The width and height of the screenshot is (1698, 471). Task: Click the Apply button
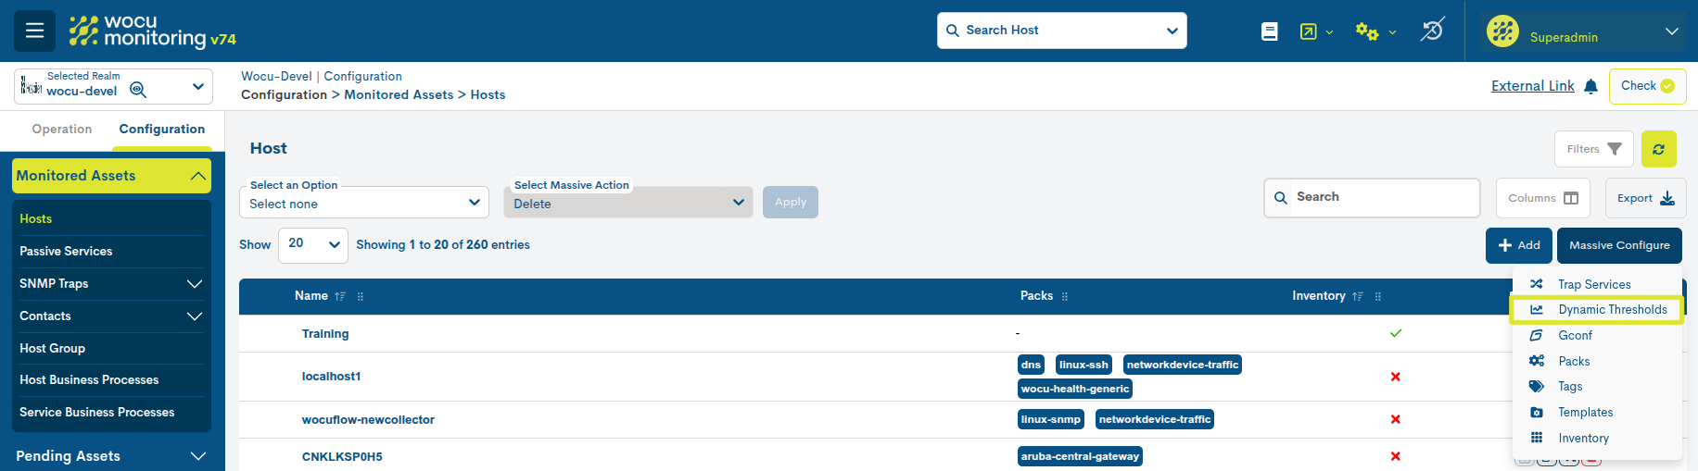pyautogui.click(x=791, y=202)
